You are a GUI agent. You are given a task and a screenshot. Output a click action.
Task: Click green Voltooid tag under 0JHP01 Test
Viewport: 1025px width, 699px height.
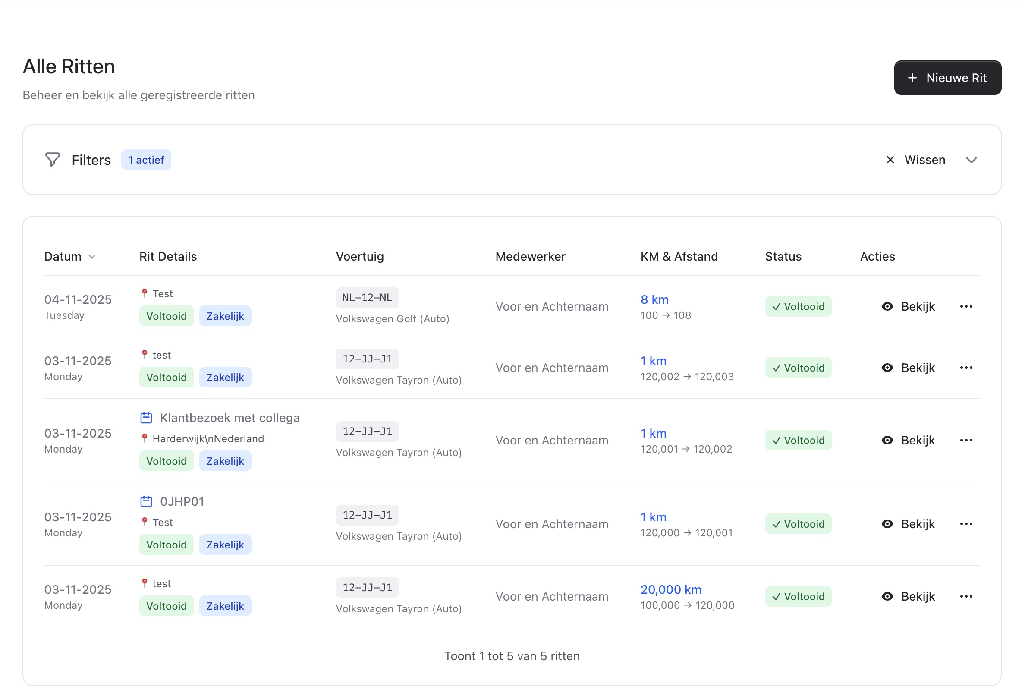point(166,545)
